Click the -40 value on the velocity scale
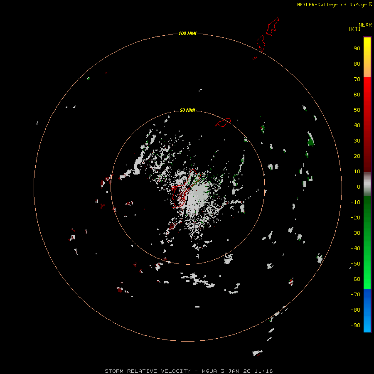This screenshot has height=374, width=374. [x=355, y=249]
